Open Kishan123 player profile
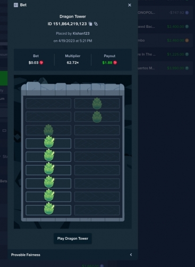Screen dimensions: 195x267 (x=81, y=34)
